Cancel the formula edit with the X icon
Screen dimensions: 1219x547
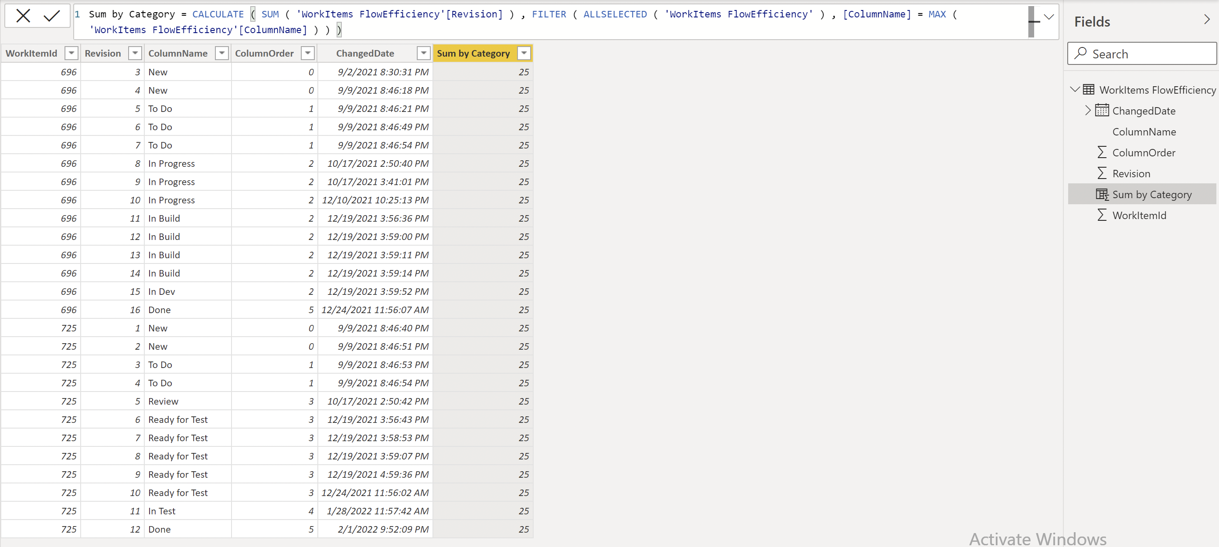pos(23,16)
